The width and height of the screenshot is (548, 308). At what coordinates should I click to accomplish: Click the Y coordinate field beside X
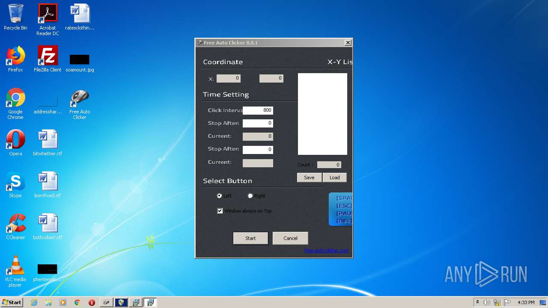[x=271, y=78]
